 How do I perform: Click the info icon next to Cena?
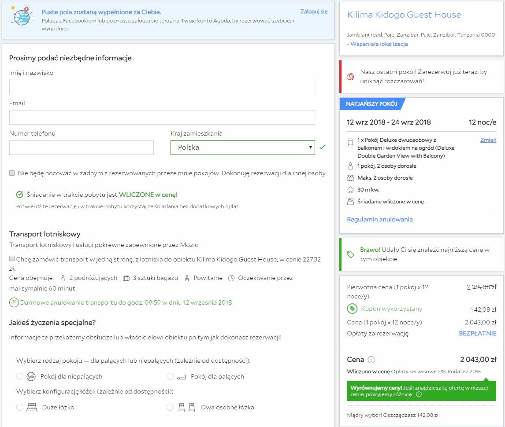(371, 359)
